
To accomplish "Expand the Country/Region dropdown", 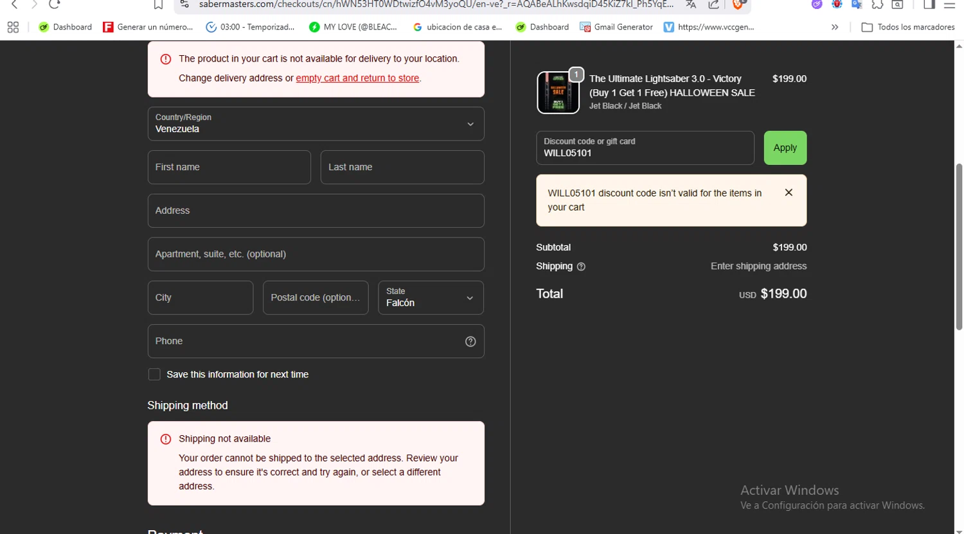I will pos(316,124).
